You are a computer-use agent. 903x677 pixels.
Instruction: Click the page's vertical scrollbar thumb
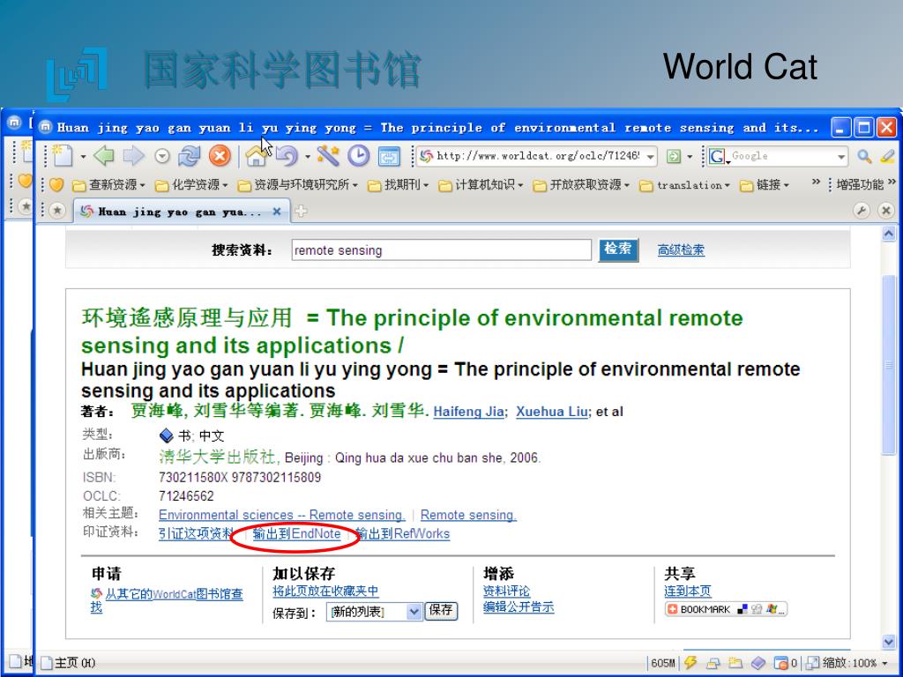pos(889,366)
